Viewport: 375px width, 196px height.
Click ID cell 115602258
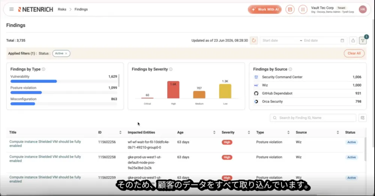click(x=107, y=157)
